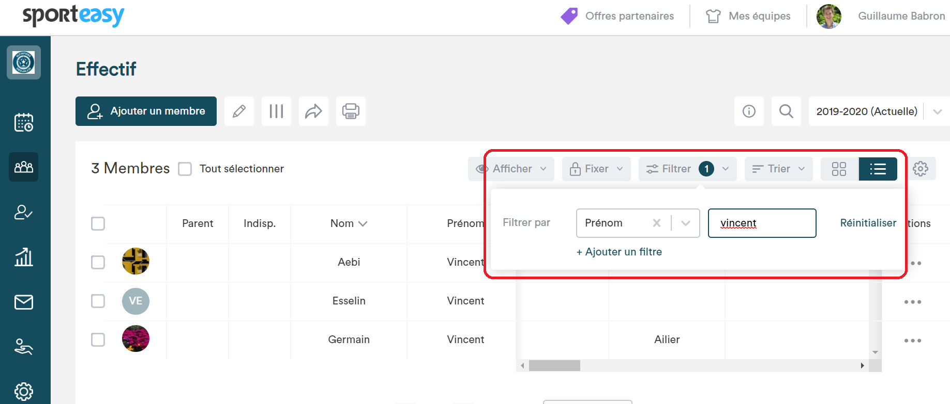Click the Réinitialiser link
Image resolution: width=950 pixels, height=404 pixels.
click(x=868, y=223)
